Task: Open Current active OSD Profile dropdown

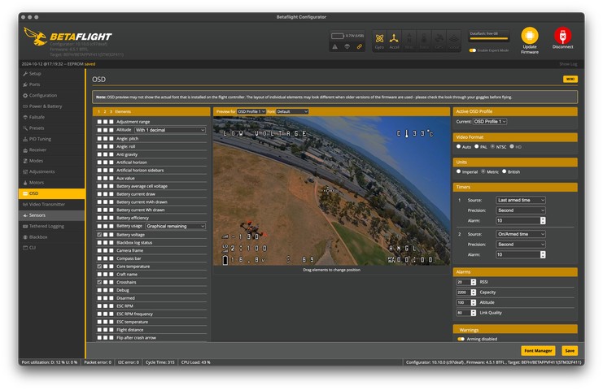Action: coord(490,122)
